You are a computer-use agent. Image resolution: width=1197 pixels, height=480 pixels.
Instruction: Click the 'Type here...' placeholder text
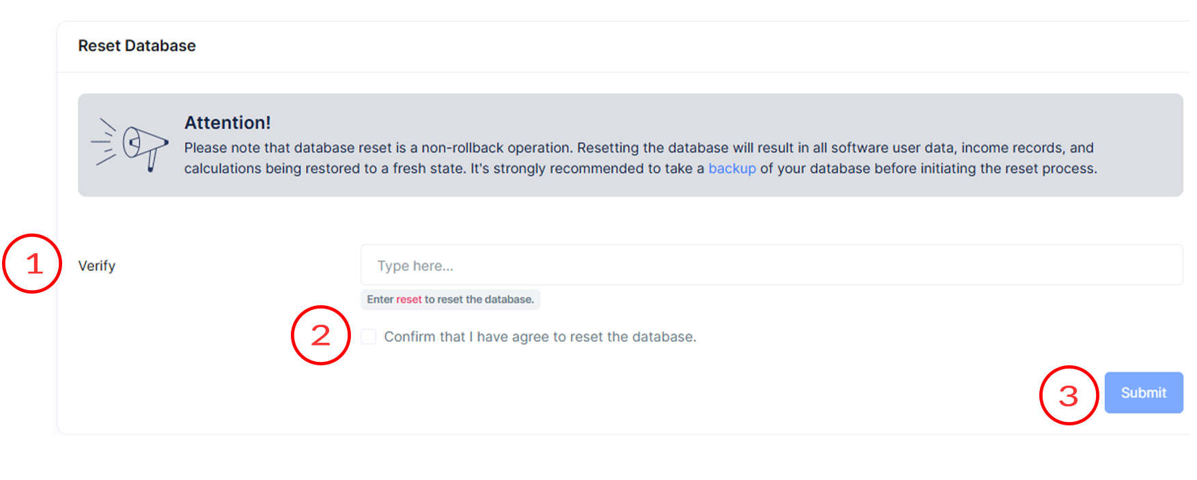(415, 266)
